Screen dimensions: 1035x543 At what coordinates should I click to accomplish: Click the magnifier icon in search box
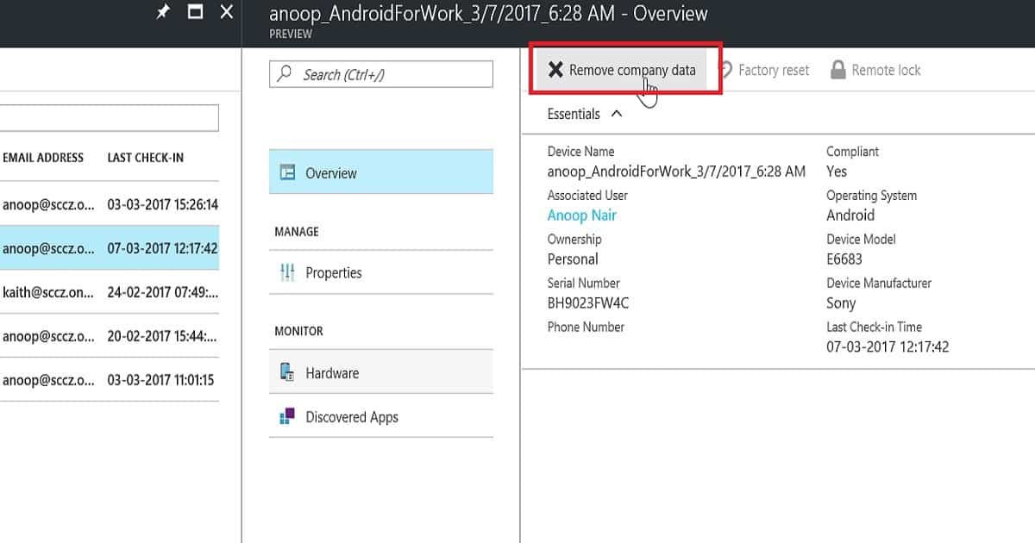pos(285,74)
